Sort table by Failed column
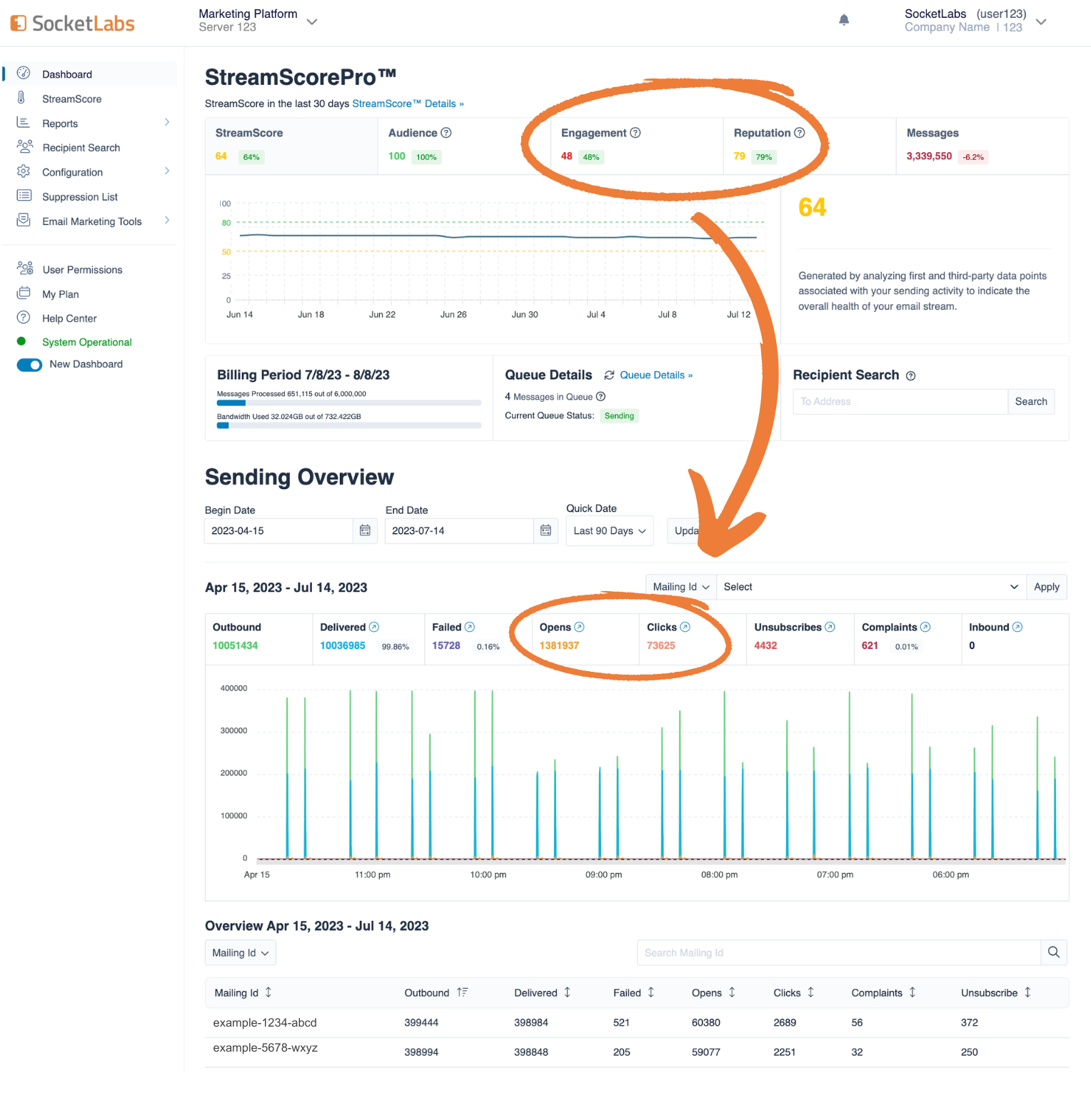The height and width of the screenshot is (1103, 1091). pos(651,992)
